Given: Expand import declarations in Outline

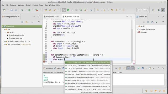Looking at the screenshot, I should click(137, 29).
